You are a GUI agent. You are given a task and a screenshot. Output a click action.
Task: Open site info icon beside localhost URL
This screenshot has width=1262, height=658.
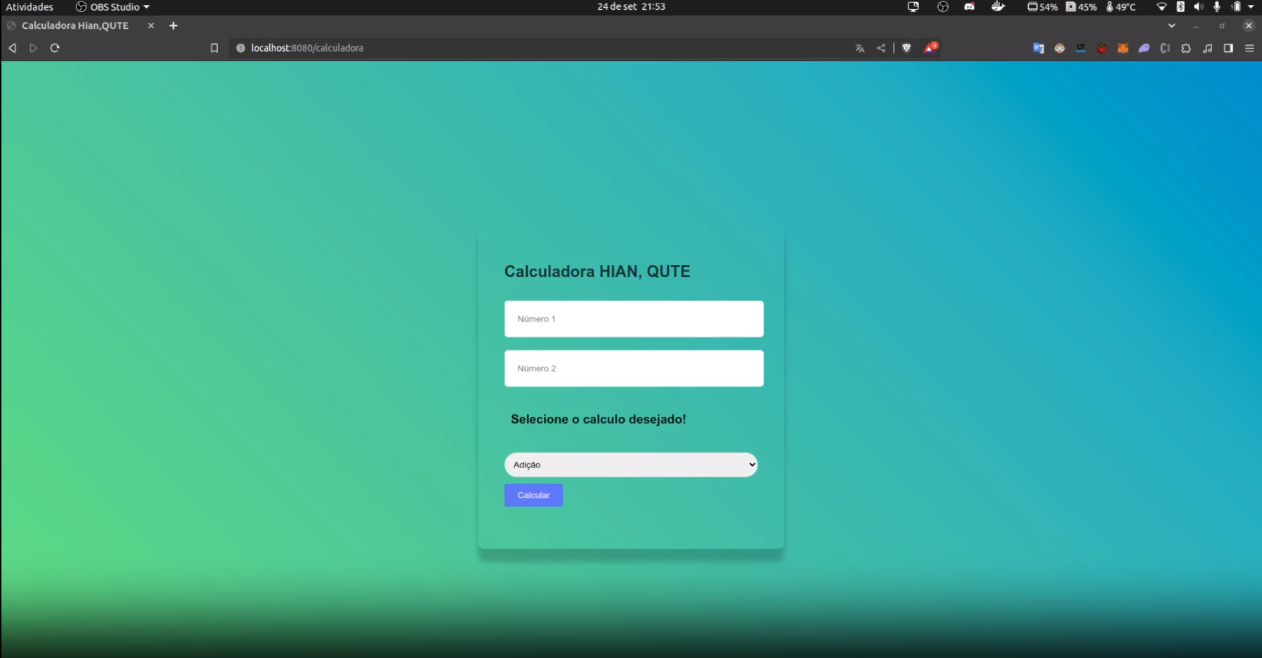click(x=240, y=48)
